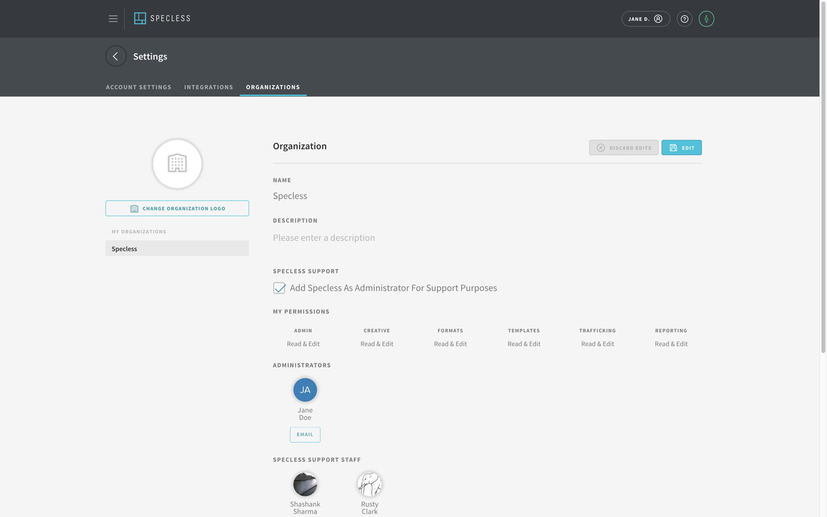The image size is (827, 517).
Task: Click the Settings page title
Action: point(150,56)
